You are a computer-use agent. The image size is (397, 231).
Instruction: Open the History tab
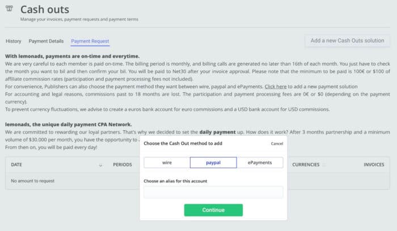(x=14, y=41)
